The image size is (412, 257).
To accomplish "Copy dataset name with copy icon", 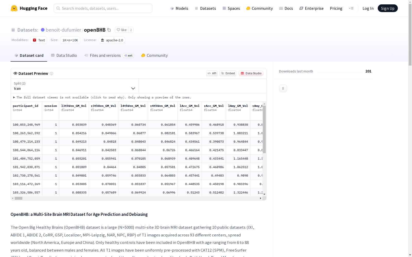I will tap(109, 30).
